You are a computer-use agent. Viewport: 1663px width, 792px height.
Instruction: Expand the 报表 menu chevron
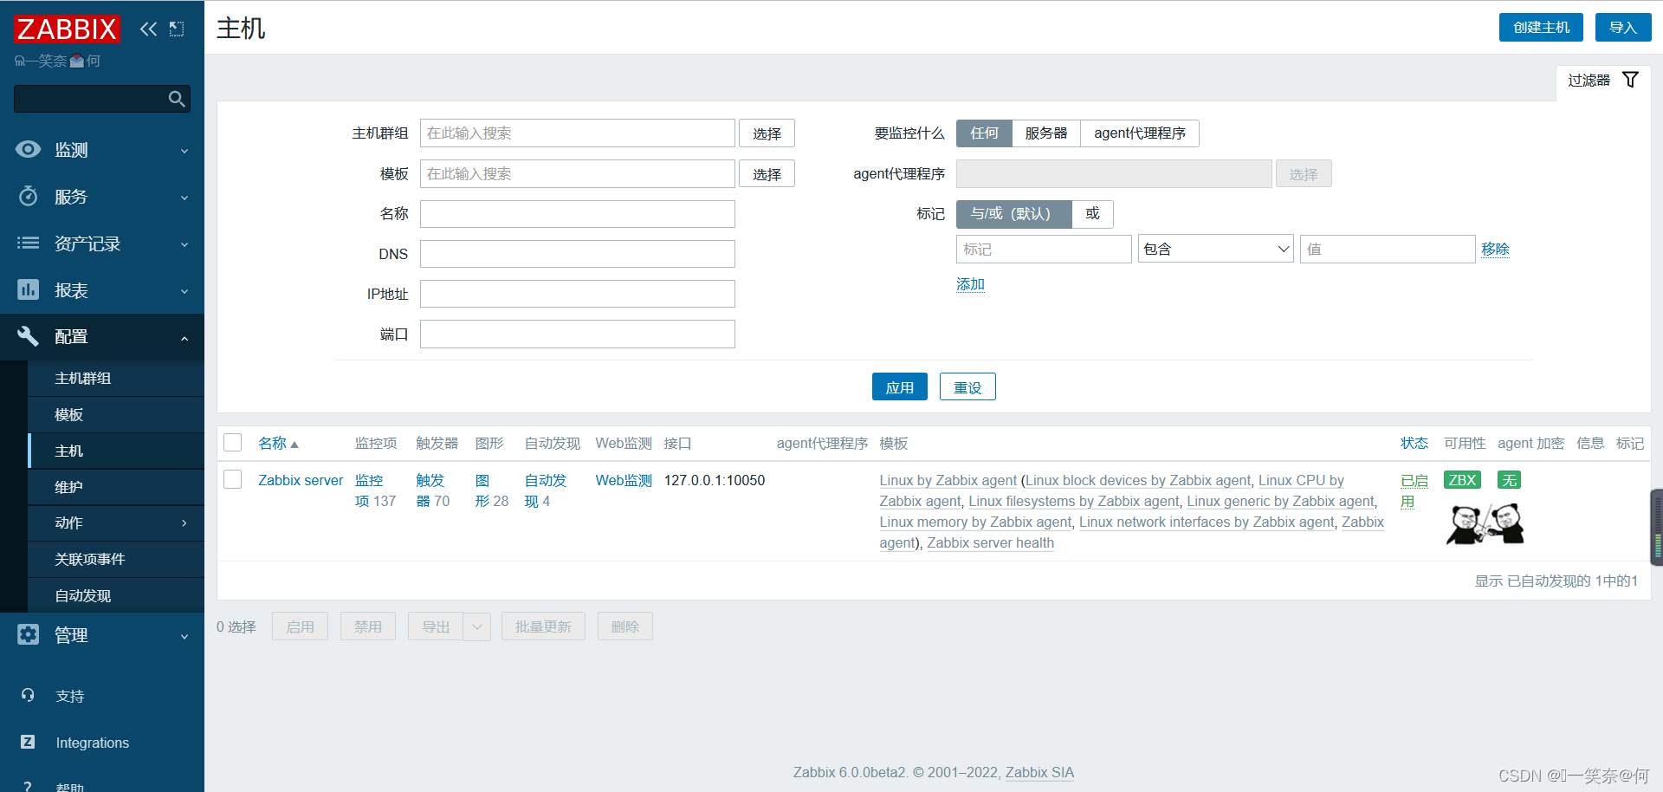coord(184,291)
